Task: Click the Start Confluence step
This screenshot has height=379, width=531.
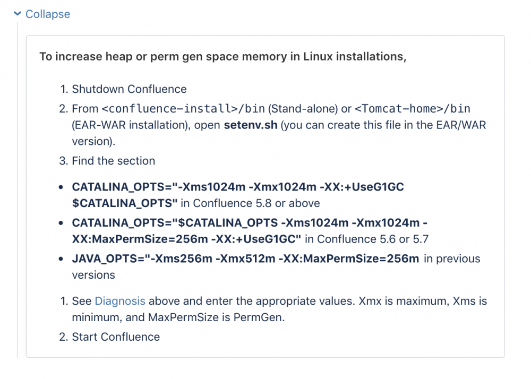Action: 116,337
